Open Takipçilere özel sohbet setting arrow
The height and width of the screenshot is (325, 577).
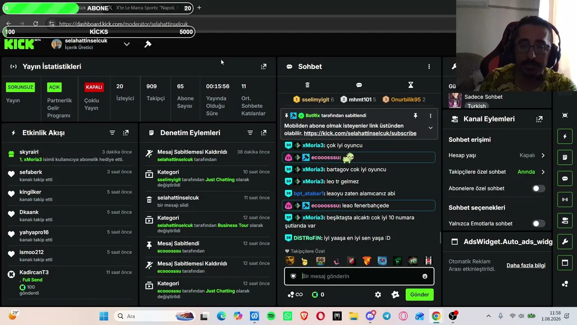(x=543, y=172)
